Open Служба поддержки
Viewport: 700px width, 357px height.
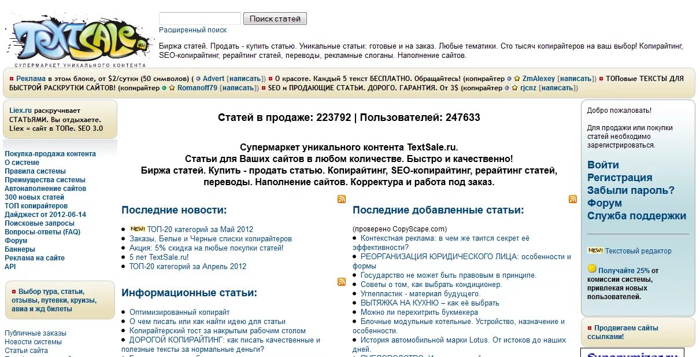click(x=637, y=216)
